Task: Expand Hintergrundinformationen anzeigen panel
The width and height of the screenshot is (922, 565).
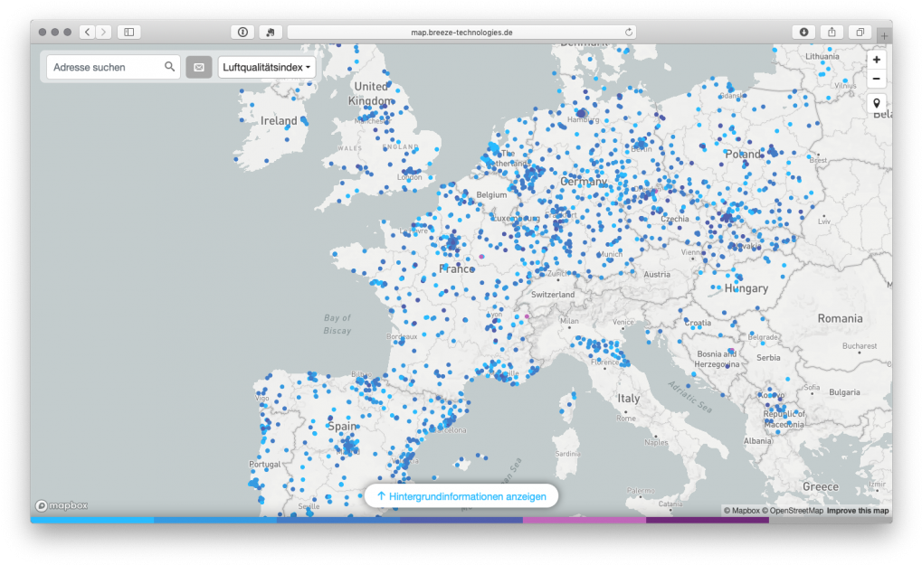Action: tap(461, 496)
